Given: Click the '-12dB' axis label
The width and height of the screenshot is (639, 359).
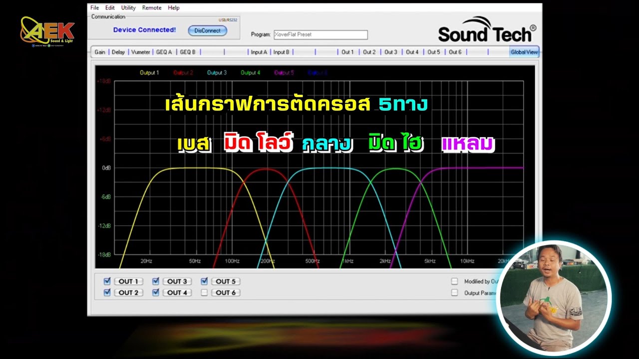Looking at the screenshot, I should point(104,226).
